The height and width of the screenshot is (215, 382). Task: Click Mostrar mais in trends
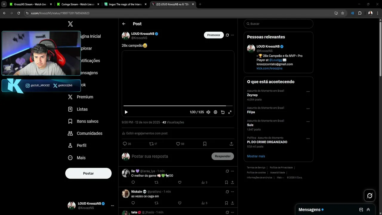click(256, 156)
